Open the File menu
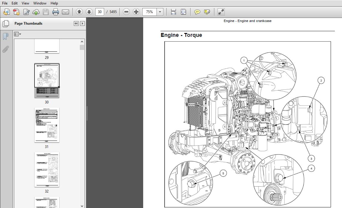The image size is (342, 208). [x=4, y=3]
